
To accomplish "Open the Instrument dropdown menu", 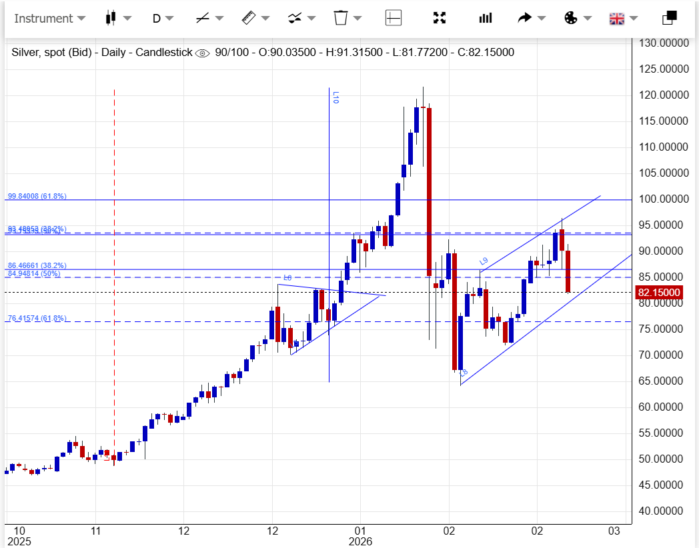I will (49, 18).
